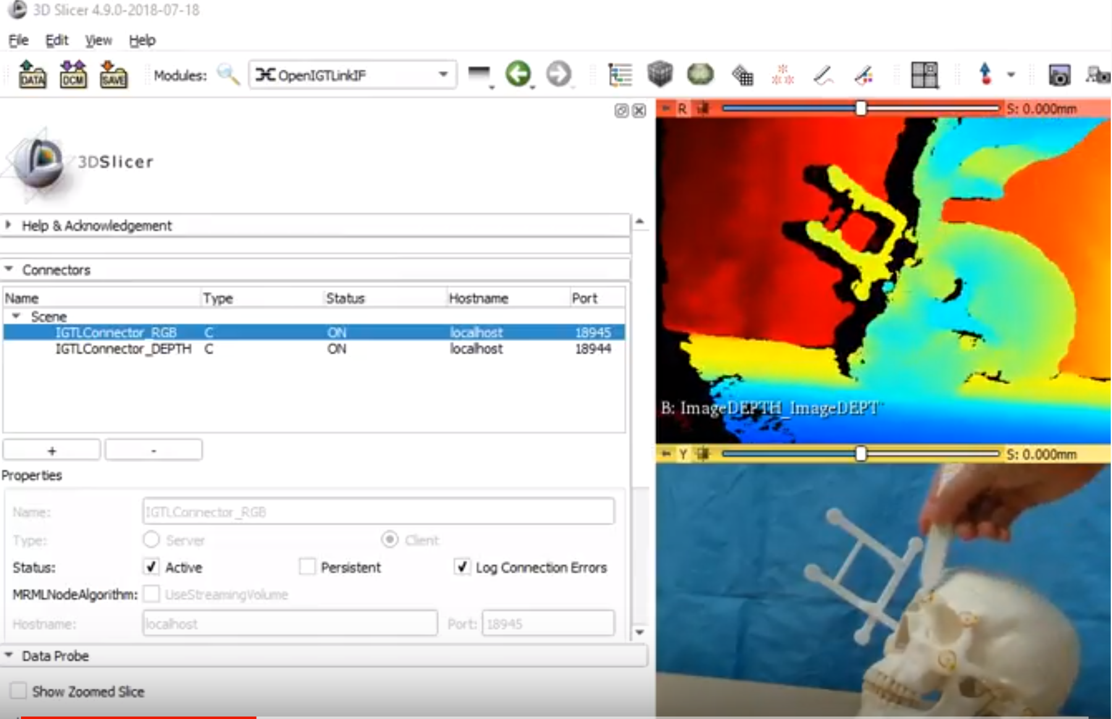Open the Volume Rendering cube toolbar icon

point(660,74)
